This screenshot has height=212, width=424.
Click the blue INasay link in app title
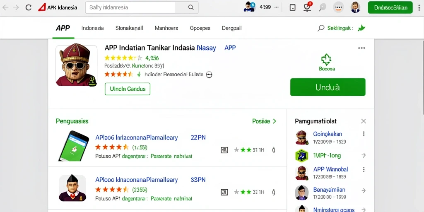click(206, 48)
